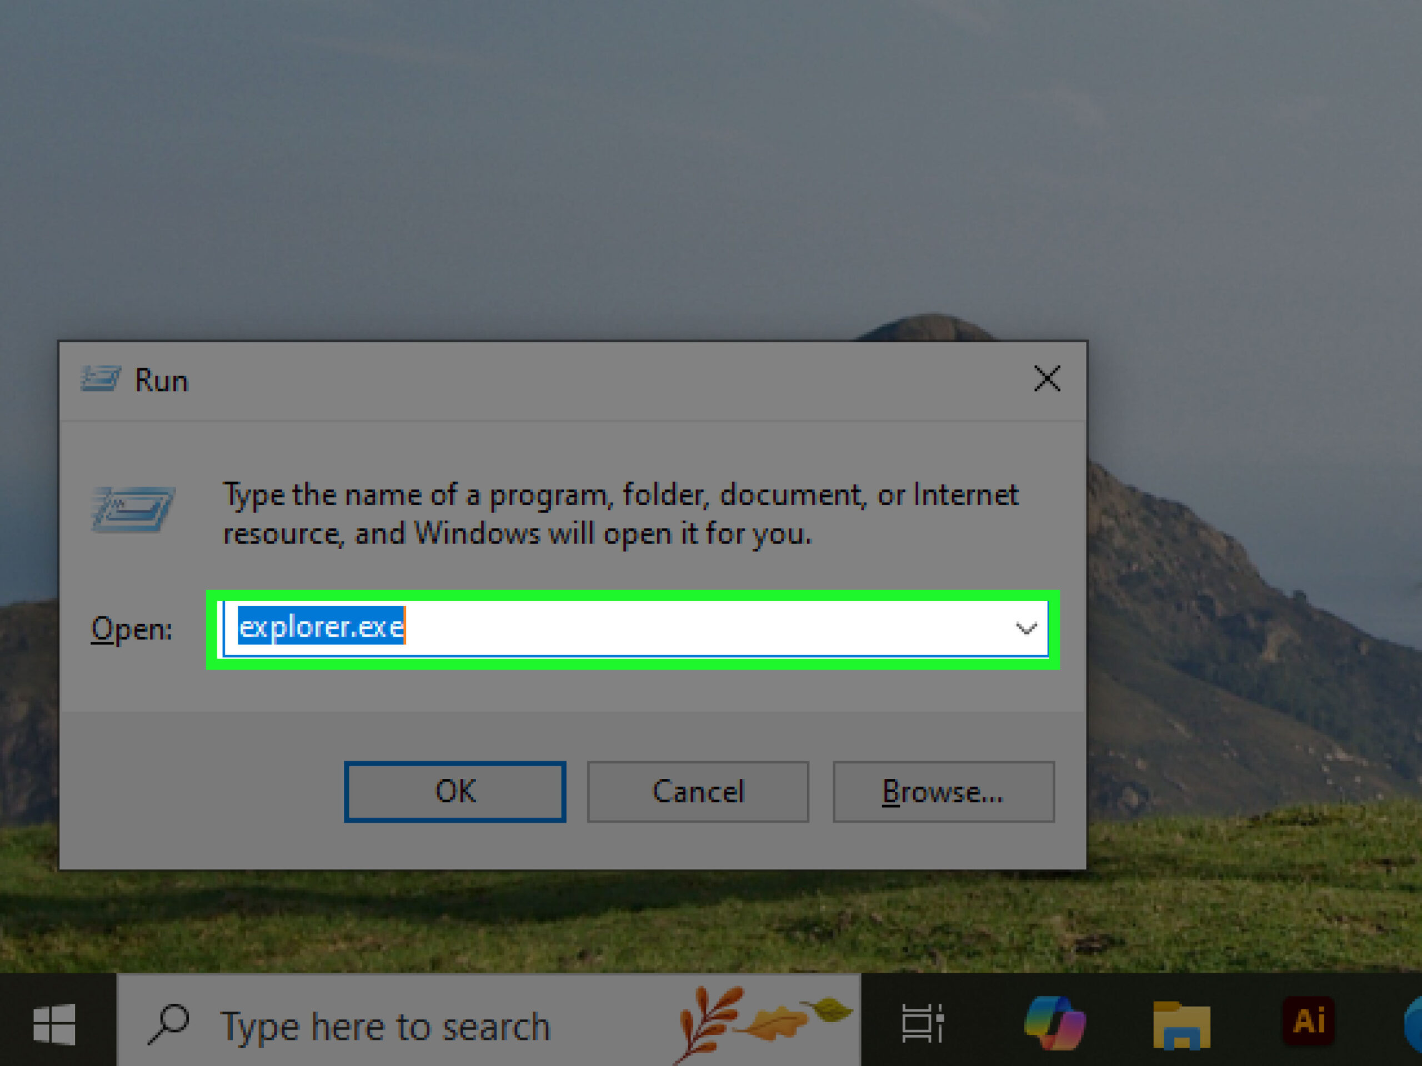Open the Windows Start menu
Viewport: 1422px width, 1066px height.
54,1024
